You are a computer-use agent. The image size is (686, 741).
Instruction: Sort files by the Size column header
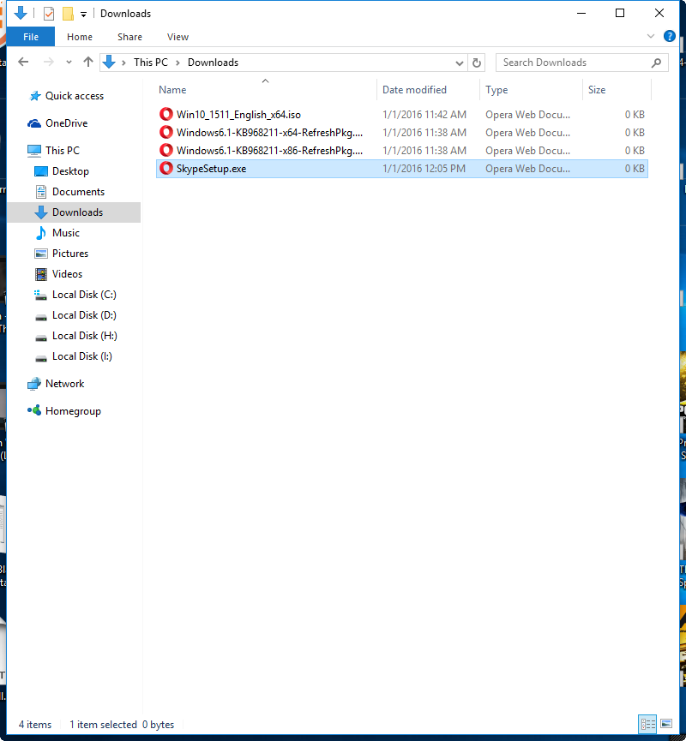click(x=617, y=90)
